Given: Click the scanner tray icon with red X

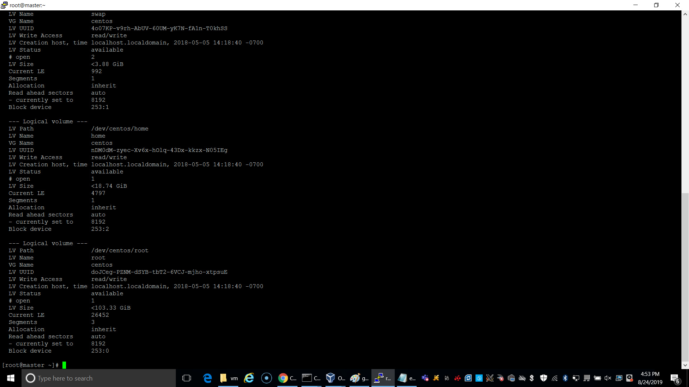Looking at the screenshot, I should [x=501, y=378].
